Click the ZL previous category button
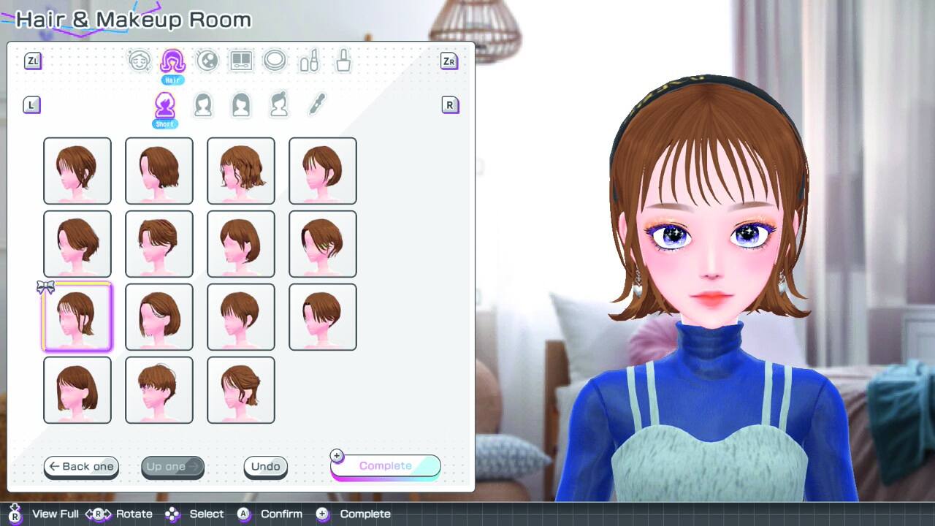 pos(33,61)
